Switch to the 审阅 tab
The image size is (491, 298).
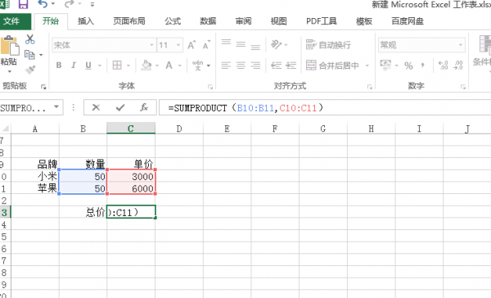[x=243, y=21]
